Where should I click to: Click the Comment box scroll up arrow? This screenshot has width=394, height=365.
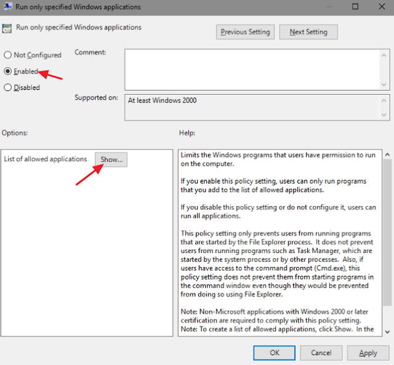click(384, 55)
